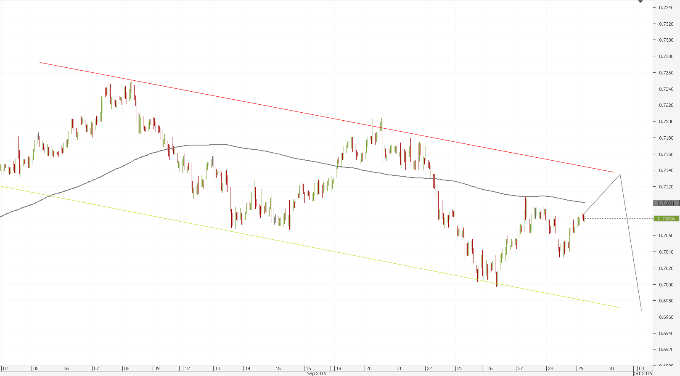Click the 12 date label on time axis

point(187,368)
